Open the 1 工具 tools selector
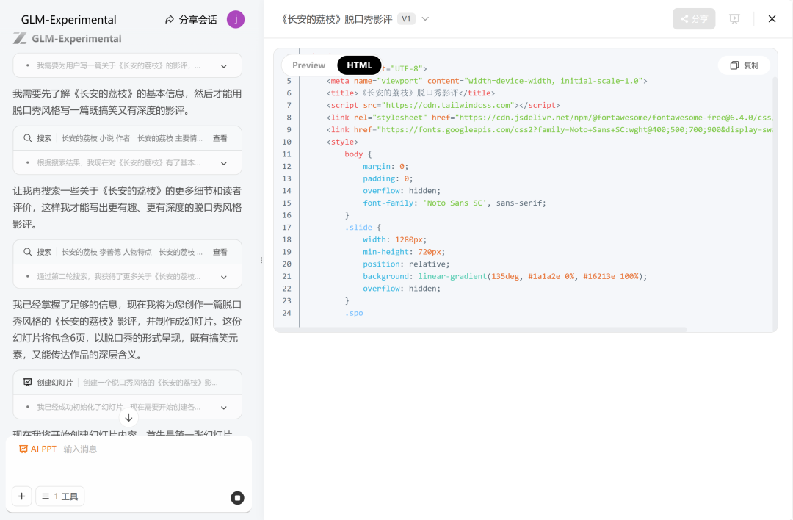This screenshot has height=520, width=793. click(60, 496)
